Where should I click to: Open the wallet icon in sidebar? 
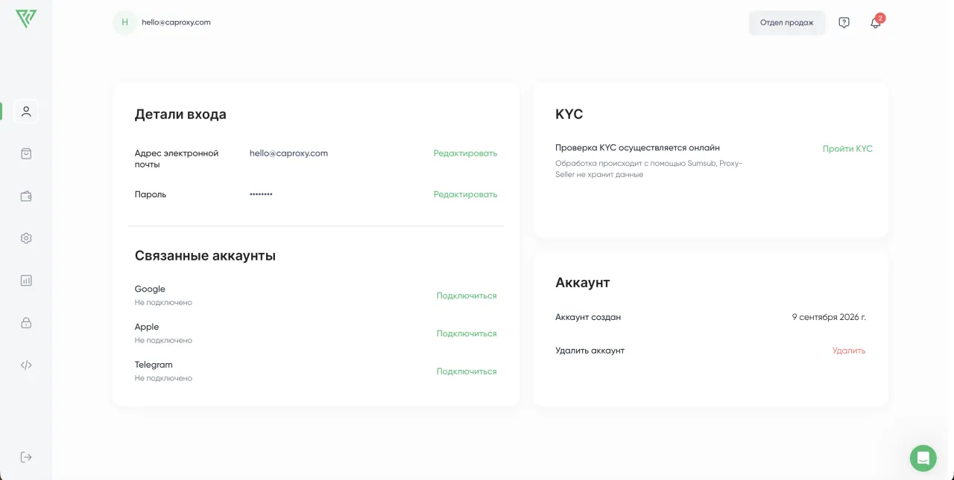(x=26, y=196)
